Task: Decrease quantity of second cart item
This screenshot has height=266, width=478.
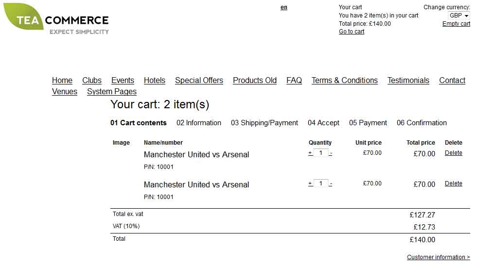Action: 331,184
